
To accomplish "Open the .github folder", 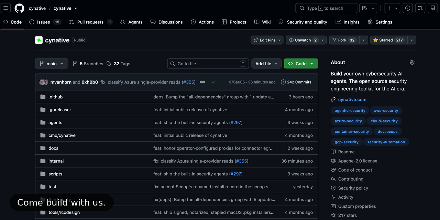I will click(x=56, y=97).
